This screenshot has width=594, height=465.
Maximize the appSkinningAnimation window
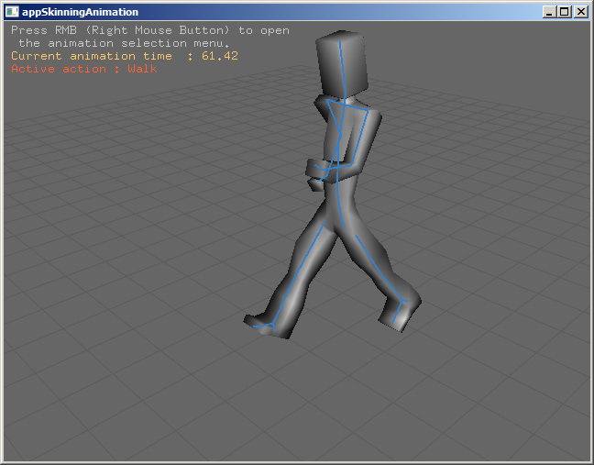[x=564, y=12]
